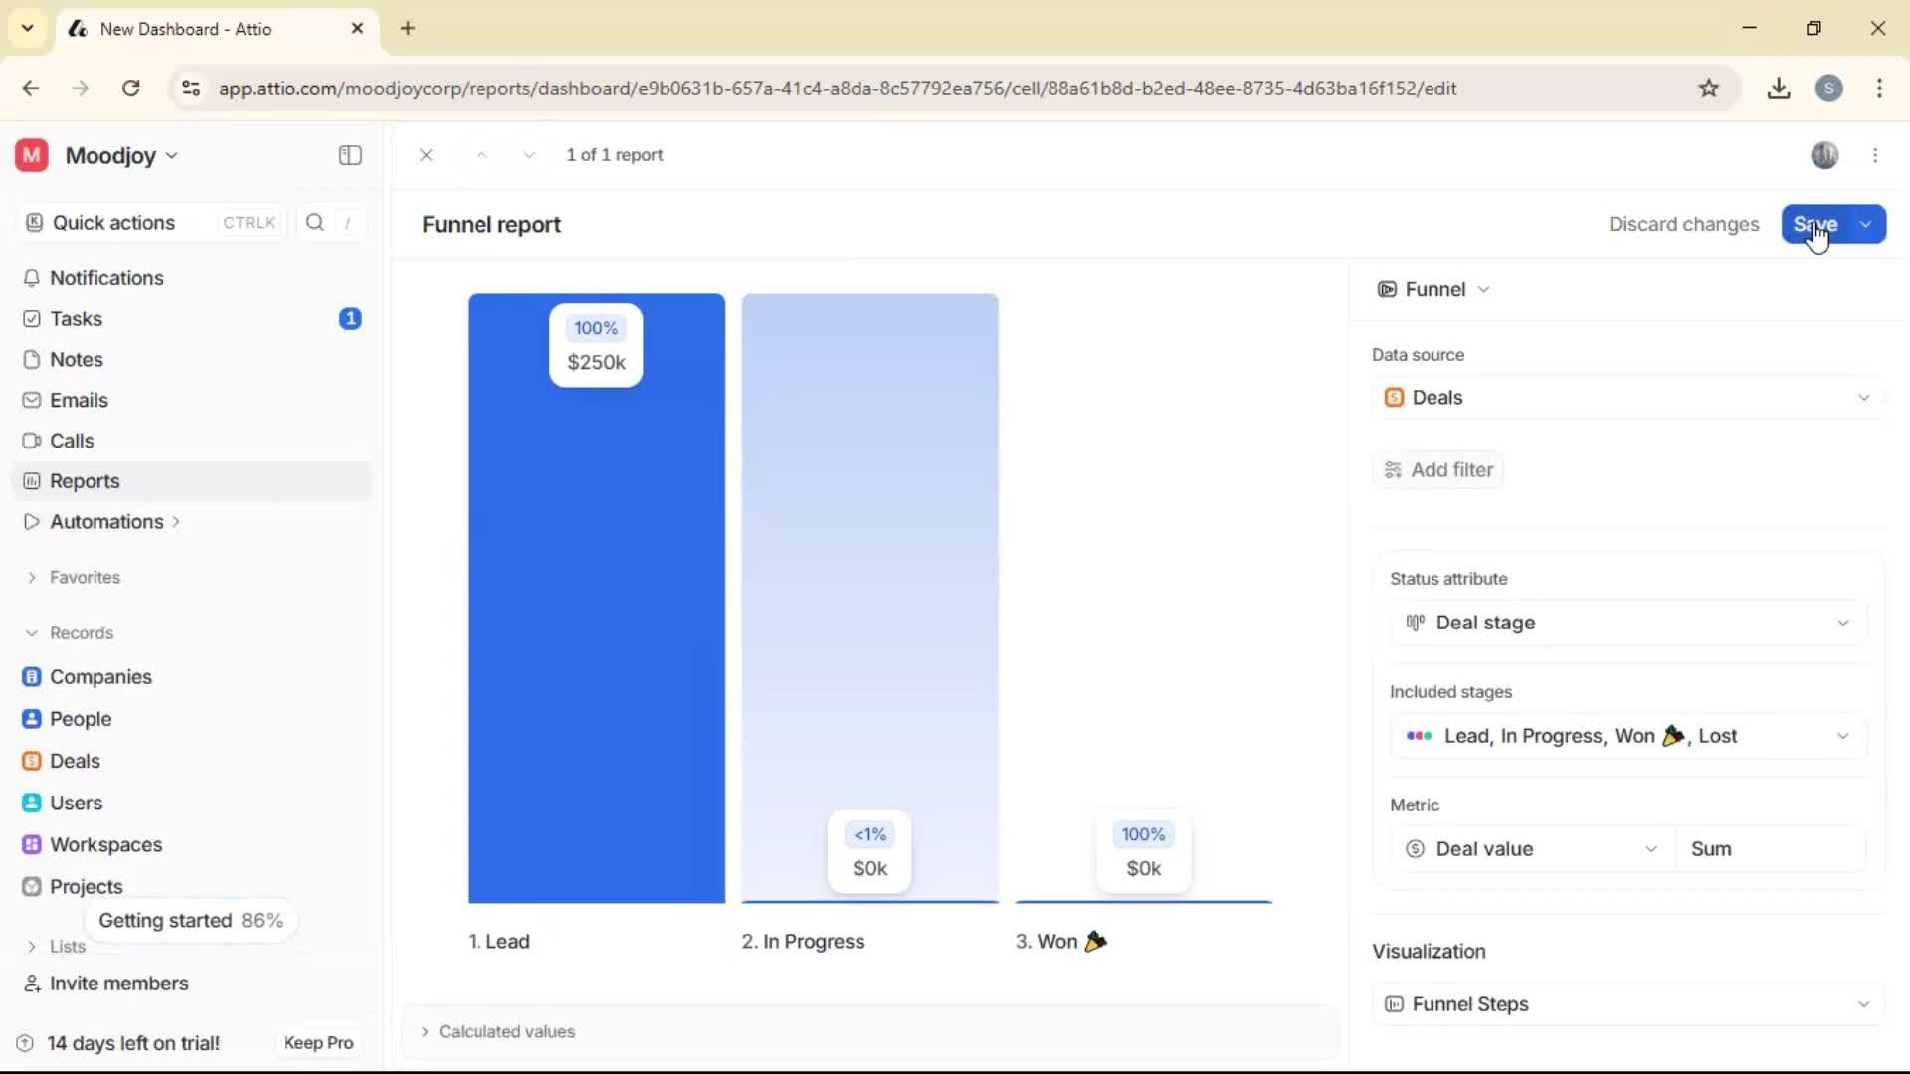Screen dimensions: 1910x1074
Task: Open the People record icon
Action: click(32, 718)
